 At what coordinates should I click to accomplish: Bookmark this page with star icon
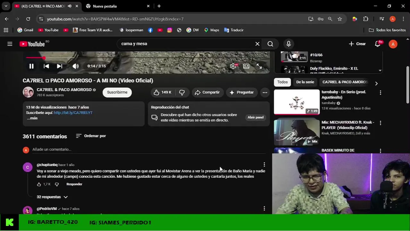[x=340, y=19]
